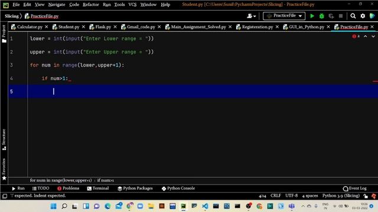Open the TODO tool window
This screenshot has height=212, width=378.
pos(41,188)
